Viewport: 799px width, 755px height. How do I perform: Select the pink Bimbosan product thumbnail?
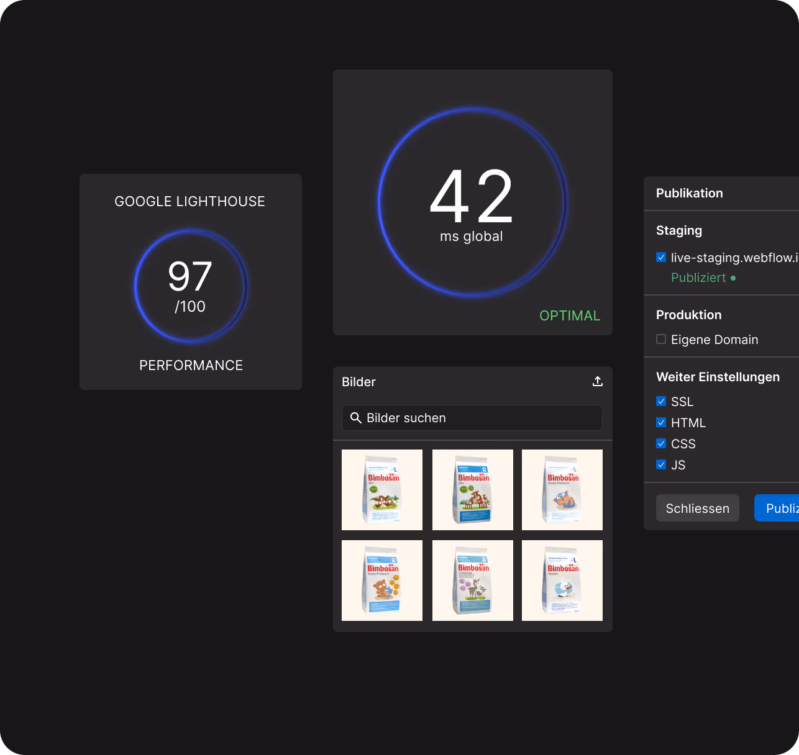472,581
